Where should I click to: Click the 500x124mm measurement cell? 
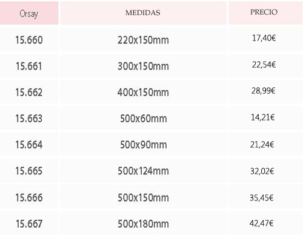[143, 171]
